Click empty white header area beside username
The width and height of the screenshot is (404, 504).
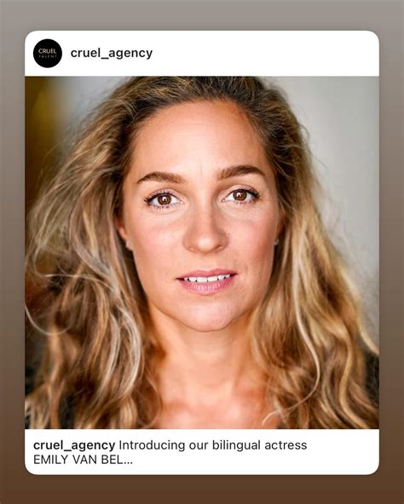264,54
